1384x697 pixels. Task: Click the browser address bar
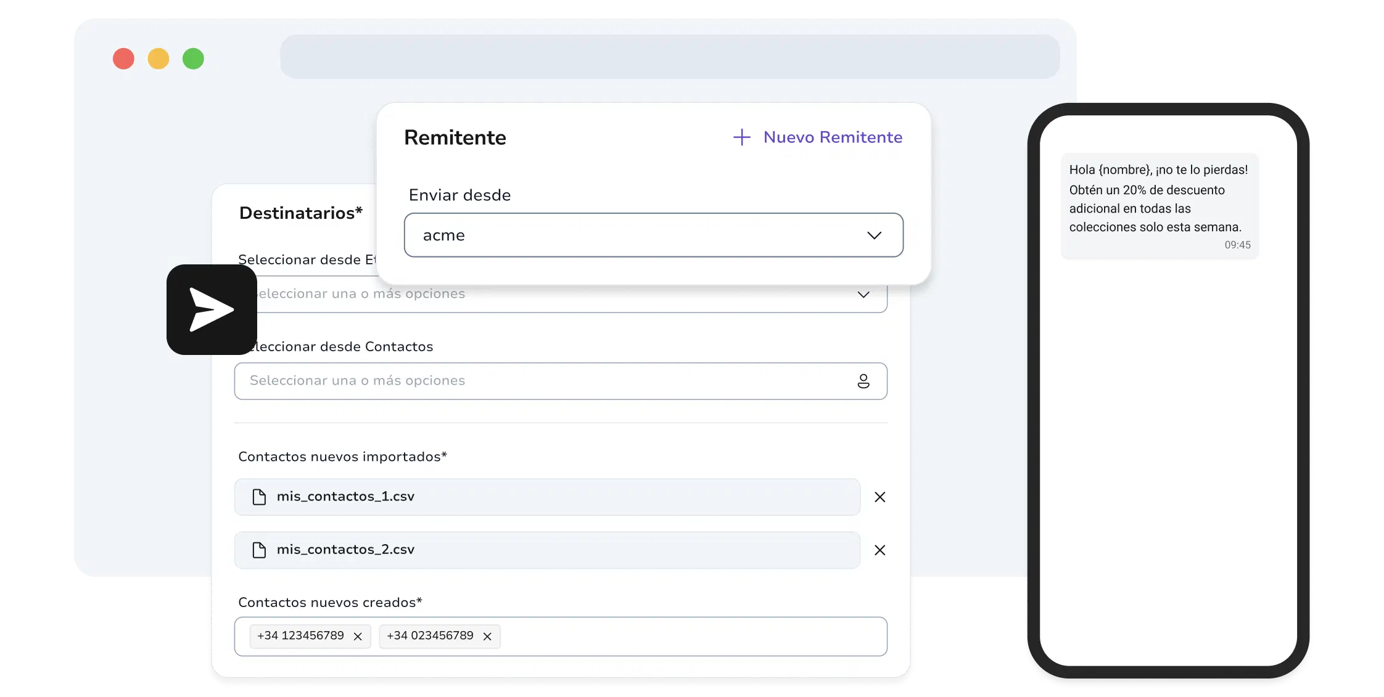pyautogui.click(x=670, y=57)
